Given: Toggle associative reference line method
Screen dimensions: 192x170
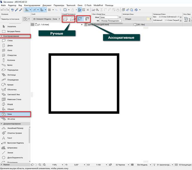Looking at the screenshot, I should pyautogui.click(x=87, y=19).
